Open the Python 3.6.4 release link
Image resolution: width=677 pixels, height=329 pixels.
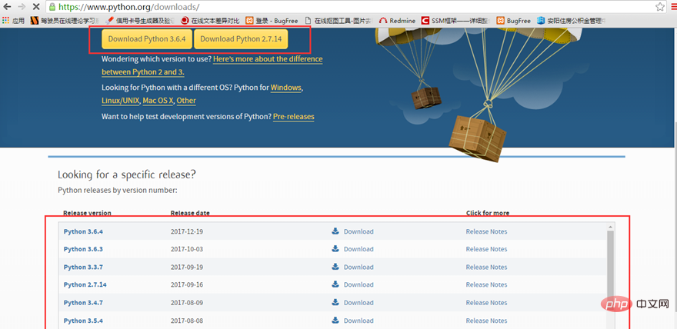[83, 231]
